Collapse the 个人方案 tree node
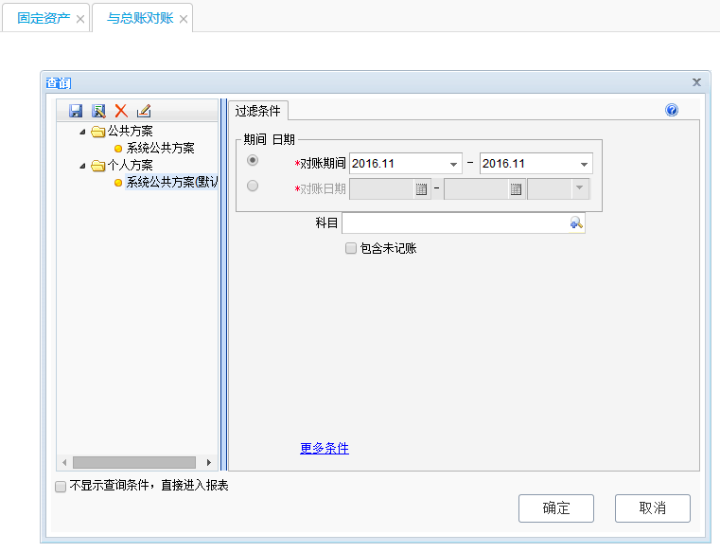The width and height of the screenshot is (720, 552). (x=82, y=166)
